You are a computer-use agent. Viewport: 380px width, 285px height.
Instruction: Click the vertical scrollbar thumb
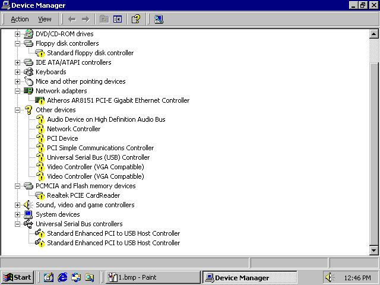[373, 154]
